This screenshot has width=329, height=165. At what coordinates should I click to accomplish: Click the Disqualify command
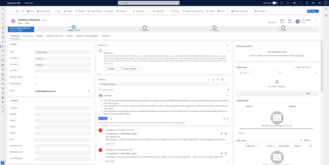[159, 11]
